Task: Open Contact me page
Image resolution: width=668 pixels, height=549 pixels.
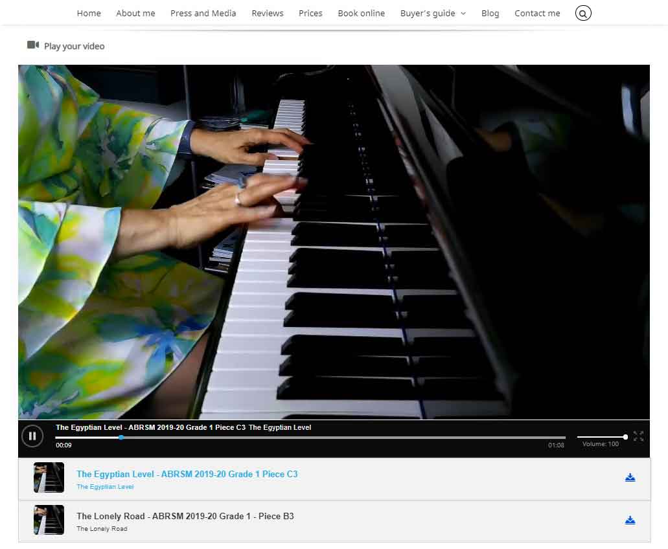Action: click(537, 13)
